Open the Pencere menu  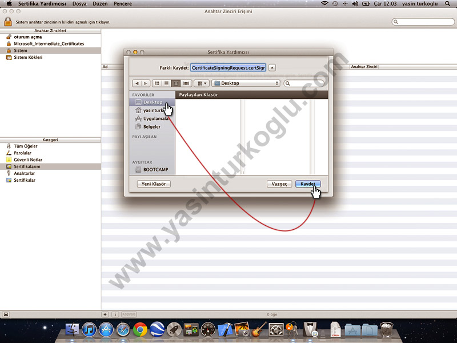[123, 3]
